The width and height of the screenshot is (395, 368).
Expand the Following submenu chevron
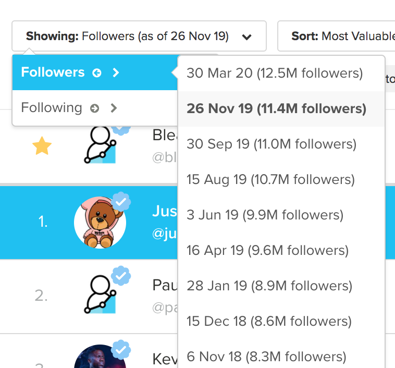(x=114, y=108)
